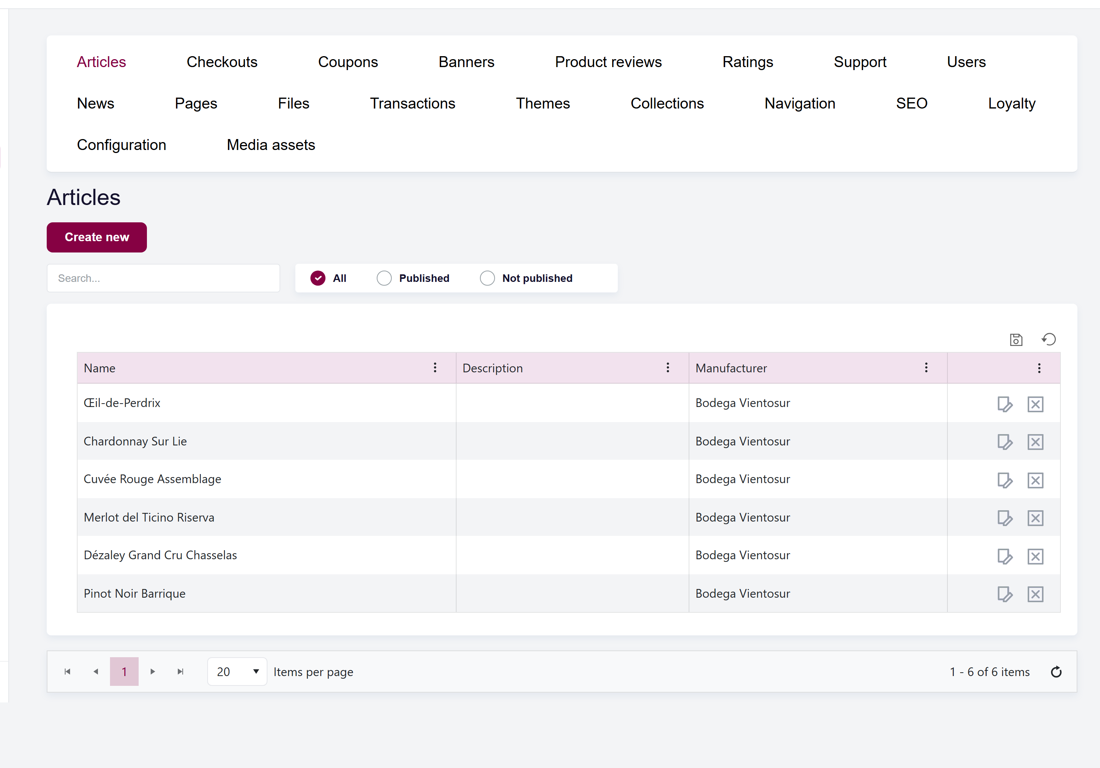Open the Navigation section

coord(800,104)
